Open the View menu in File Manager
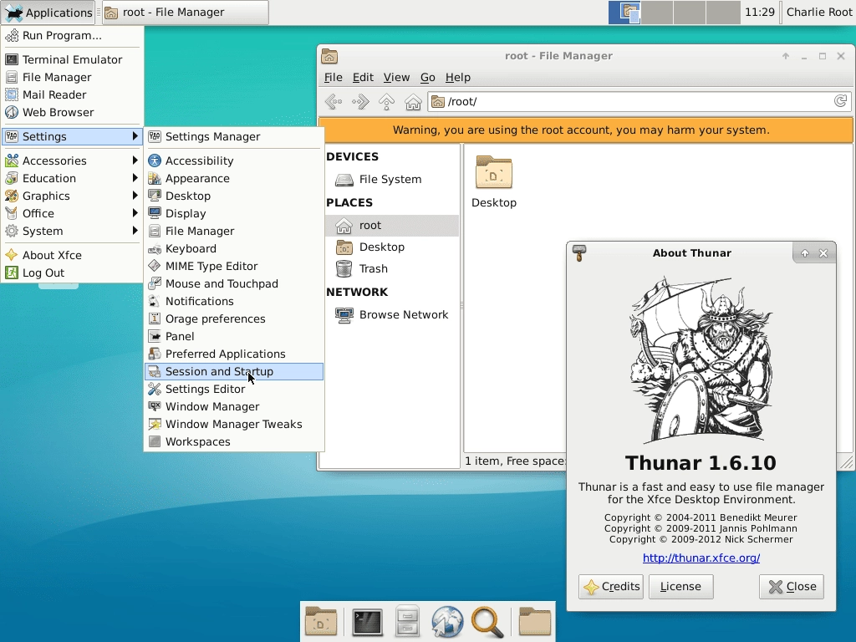Image resolution: width=856 pixels, height=642 pixels. coord(396,78)
